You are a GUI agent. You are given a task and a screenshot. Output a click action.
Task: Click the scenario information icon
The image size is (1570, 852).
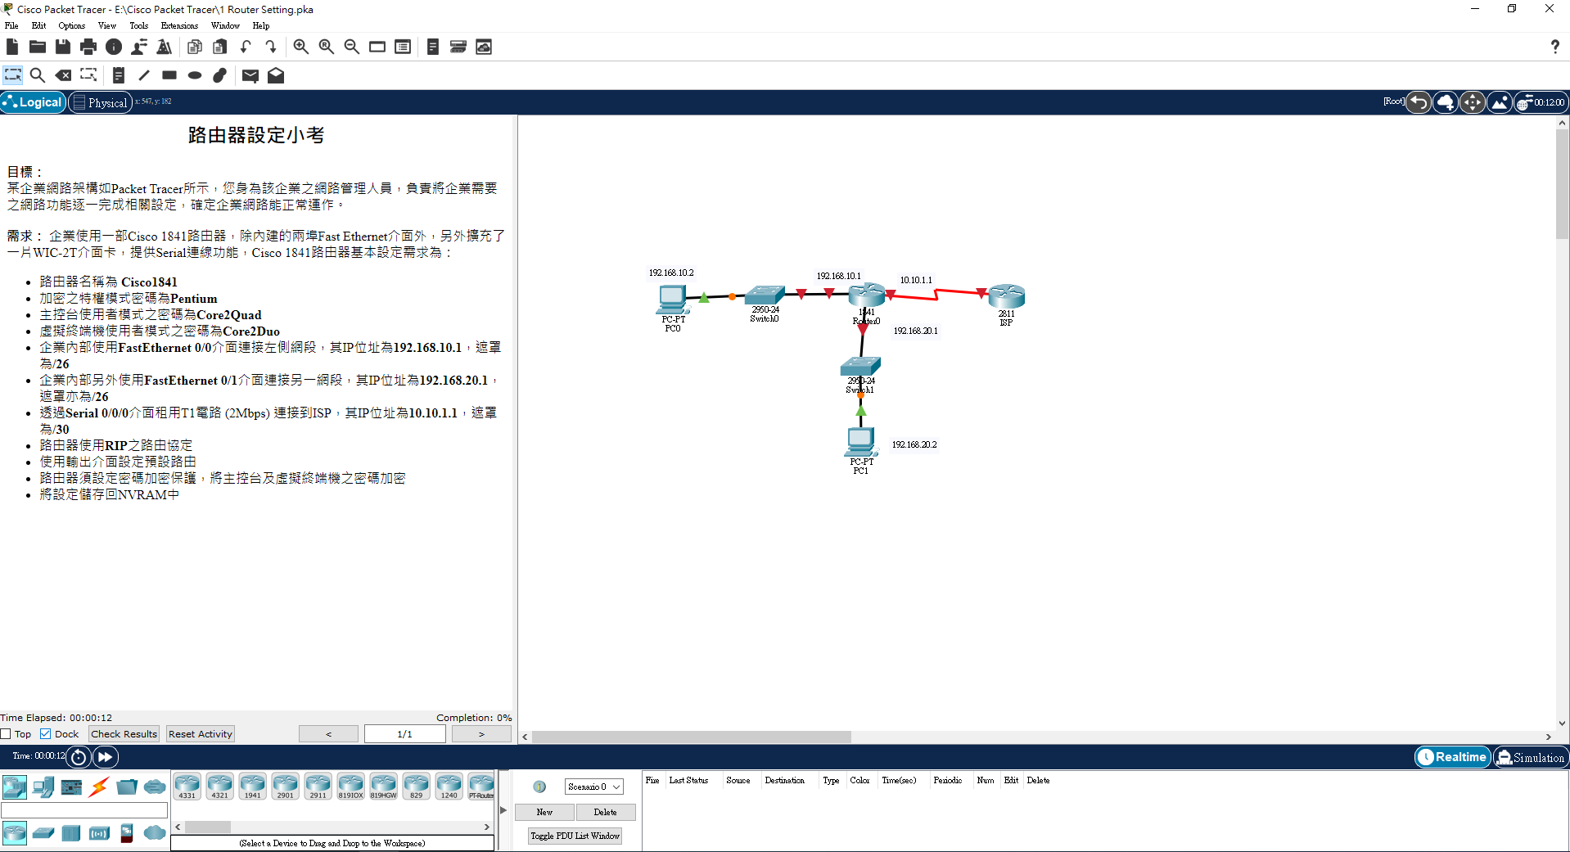tap(539, 787)
